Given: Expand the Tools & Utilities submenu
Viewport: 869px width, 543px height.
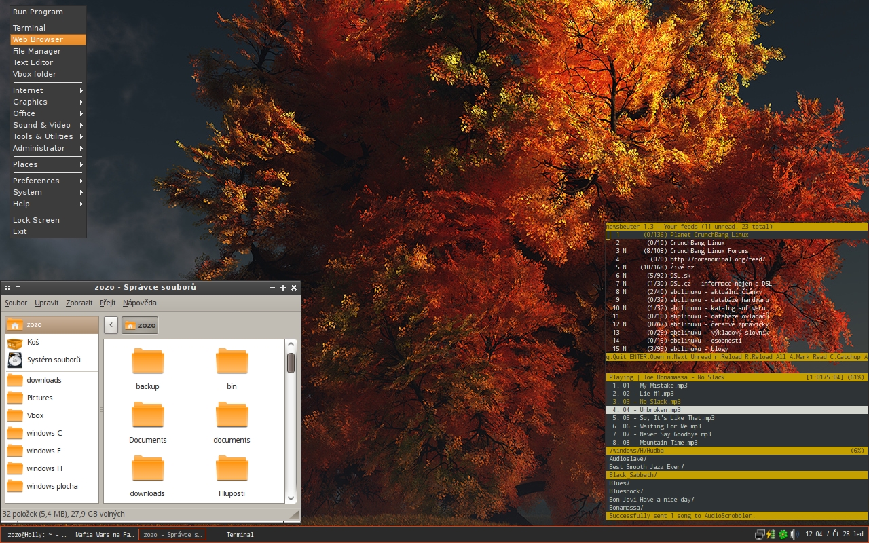Looking at the screenshot, I should (x=48, y=136).
